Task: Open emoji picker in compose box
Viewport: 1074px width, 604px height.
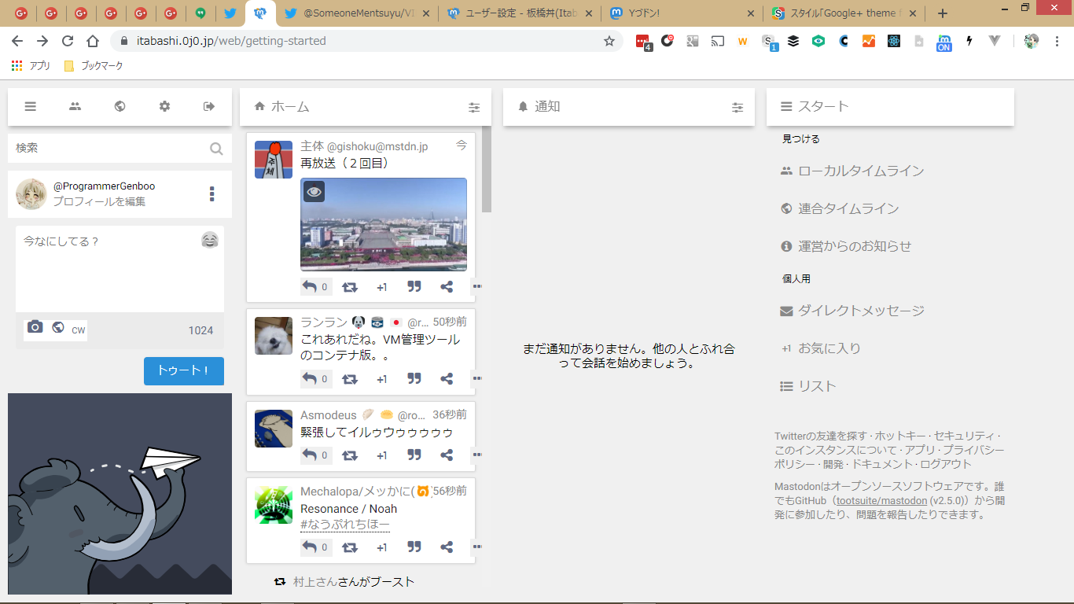Action: pos(209,241)
